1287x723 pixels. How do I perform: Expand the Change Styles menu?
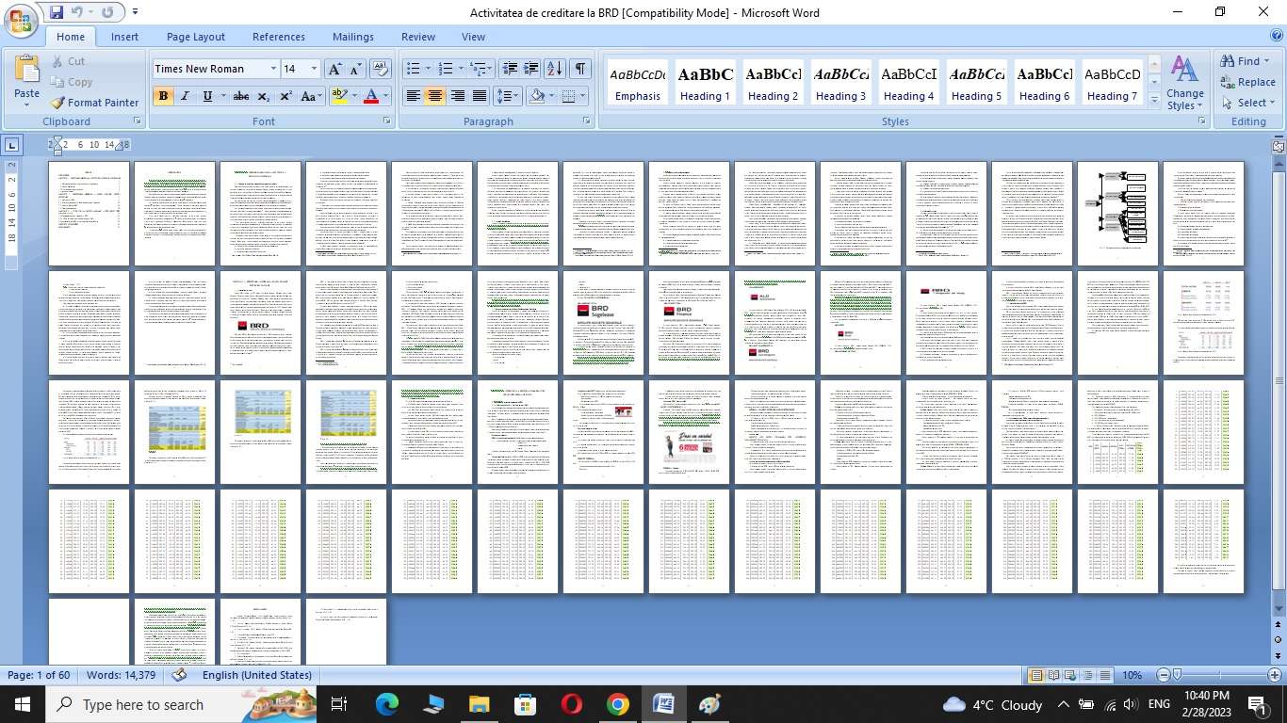1184,85
